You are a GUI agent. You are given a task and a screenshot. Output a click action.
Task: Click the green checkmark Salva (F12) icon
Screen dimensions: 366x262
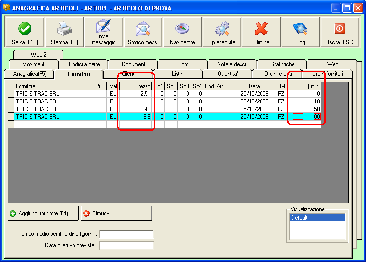click(24, 29)
